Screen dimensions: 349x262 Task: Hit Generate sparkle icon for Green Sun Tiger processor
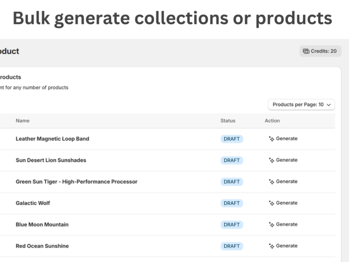(271, 182)
